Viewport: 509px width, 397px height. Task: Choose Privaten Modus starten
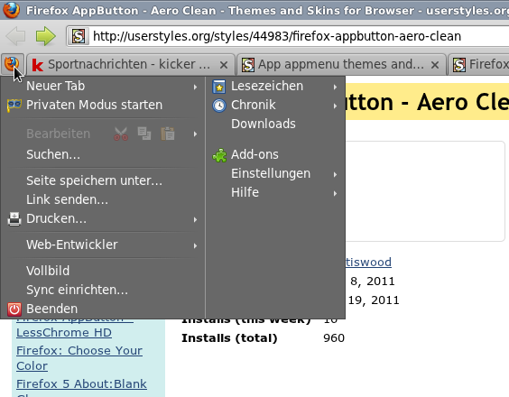[x=103, y=105]
